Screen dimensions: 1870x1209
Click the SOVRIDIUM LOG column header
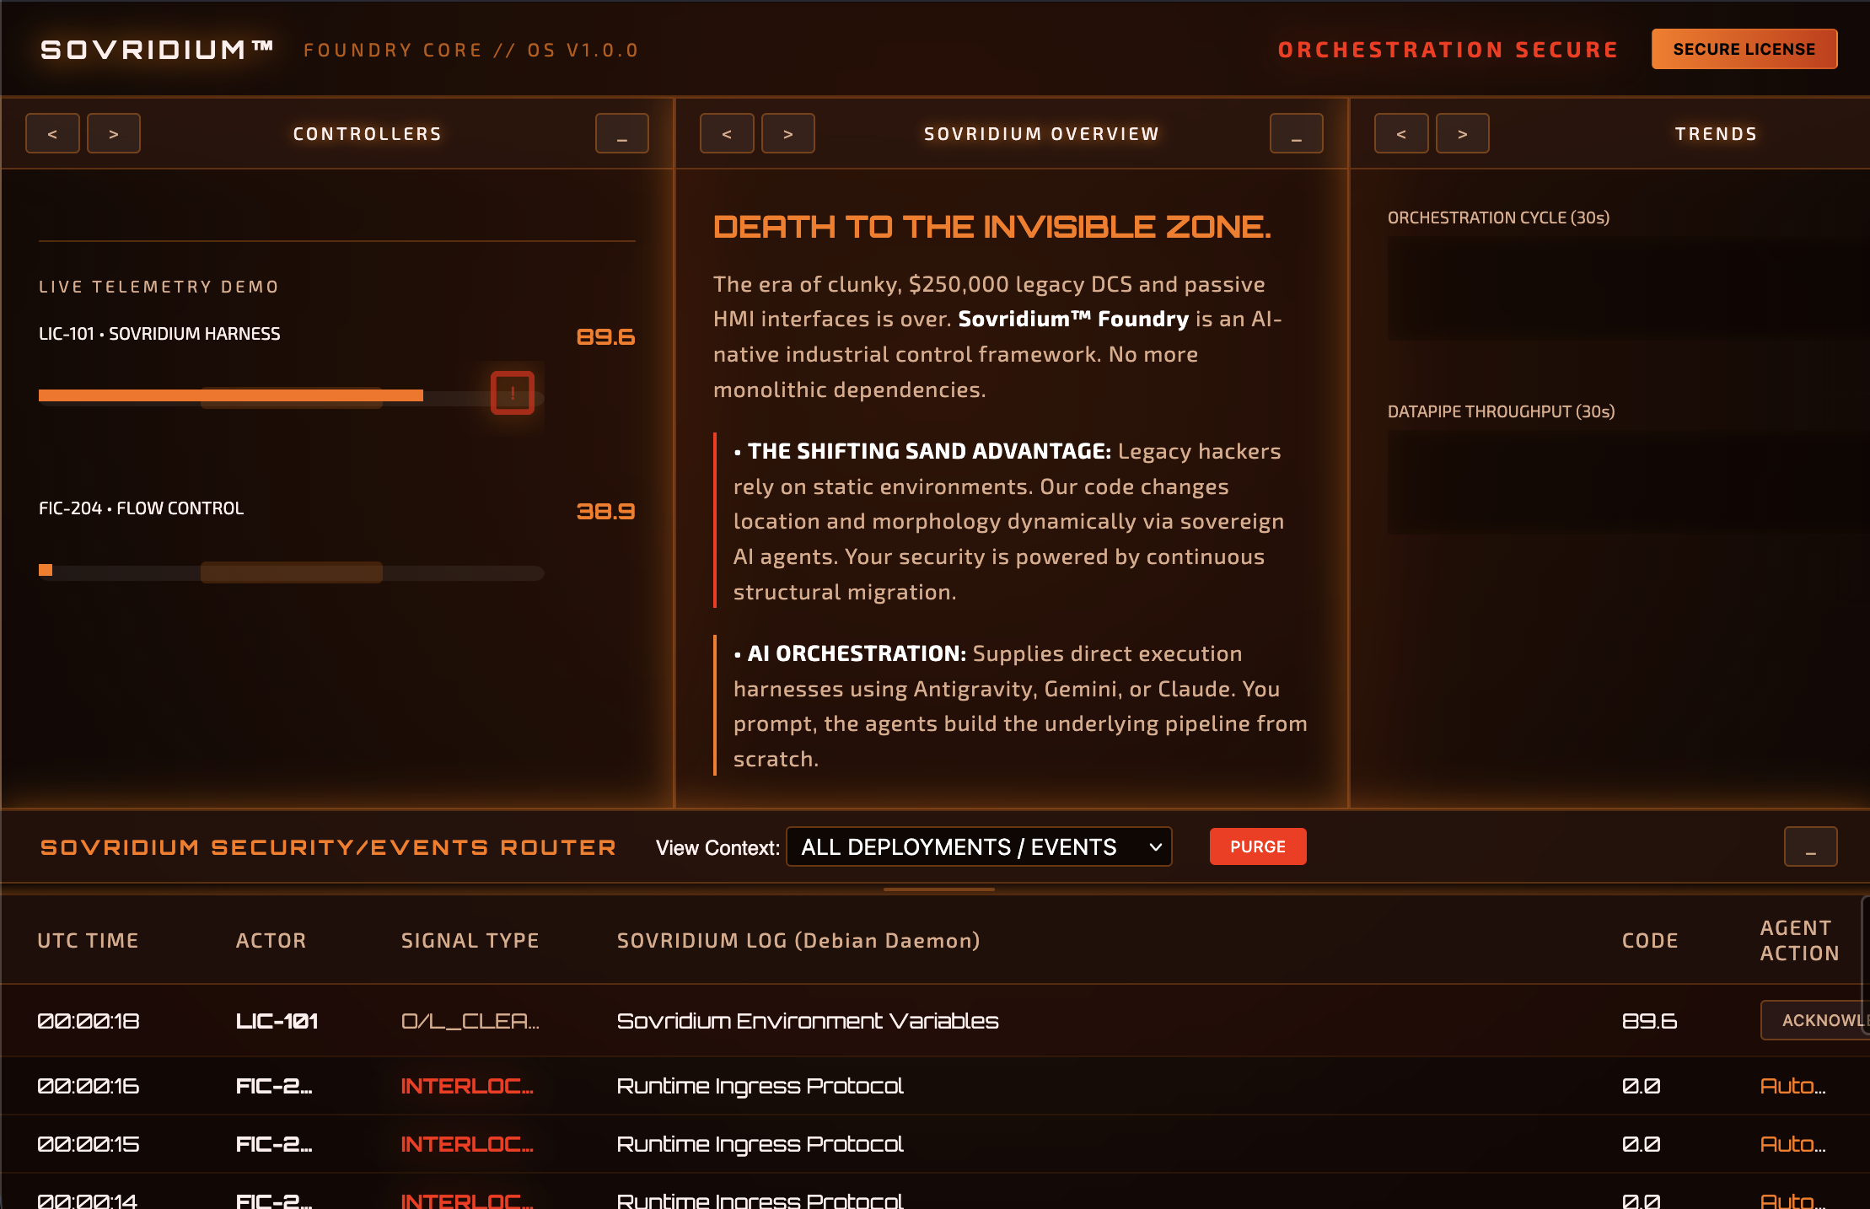pos(798,941)
